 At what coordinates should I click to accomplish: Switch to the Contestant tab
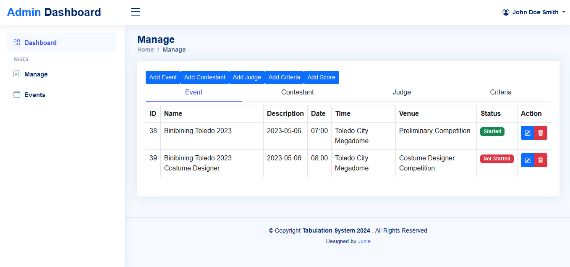(297, 92)
